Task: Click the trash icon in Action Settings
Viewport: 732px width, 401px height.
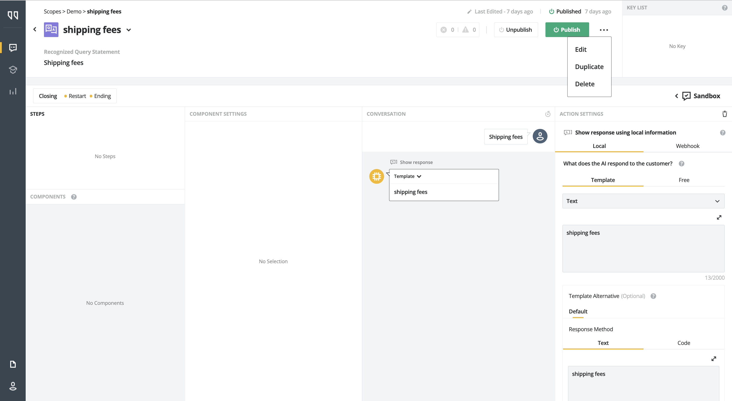Action: [x=724, y=114]
